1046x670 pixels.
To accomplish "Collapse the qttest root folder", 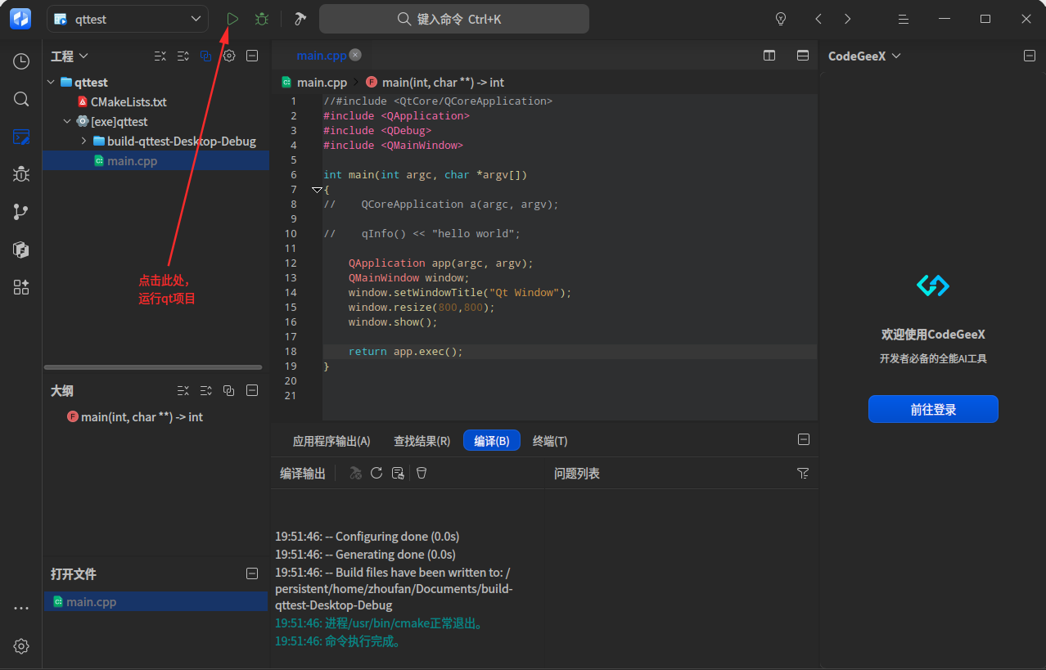I will click(52, 82).
